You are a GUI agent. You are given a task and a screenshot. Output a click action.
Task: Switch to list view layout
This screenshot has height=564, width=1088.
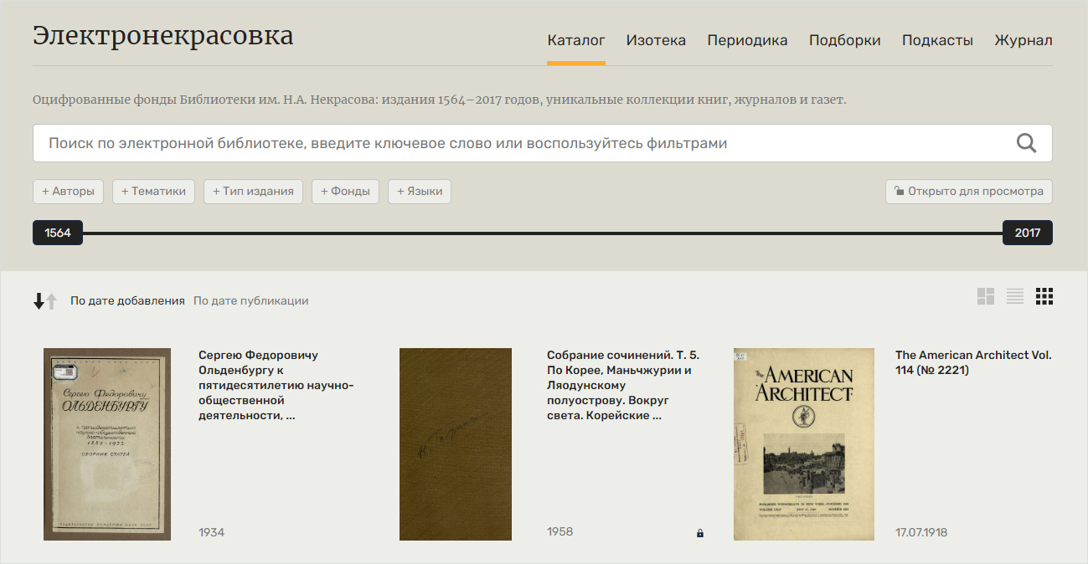point(1015,296)
